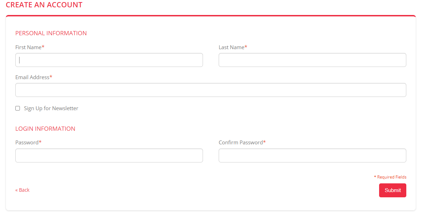Screen dimensions: 422x213
Task: Click the Email Address label
Action: click(32, 77)
